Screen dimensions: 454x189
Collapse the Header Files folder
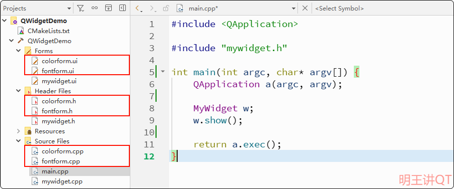[x=19, y=91]
